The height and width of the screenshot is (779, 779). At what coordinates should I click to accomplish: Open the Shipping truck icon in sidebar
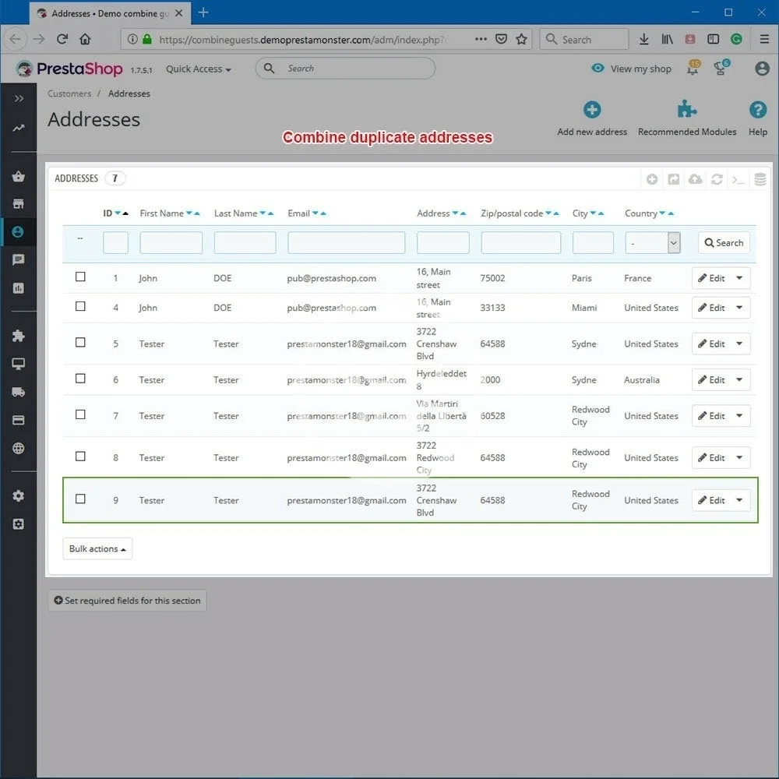coord(19,392)
